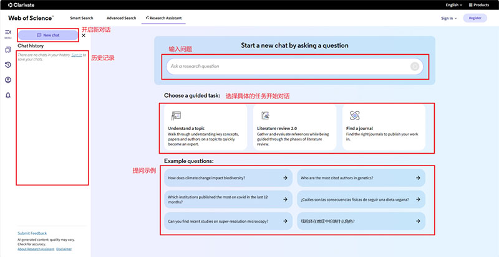The image size is (499, 257).
Task: Click the Understand a topic card icon
Action: pyautogui.click(x=176, y=116)
